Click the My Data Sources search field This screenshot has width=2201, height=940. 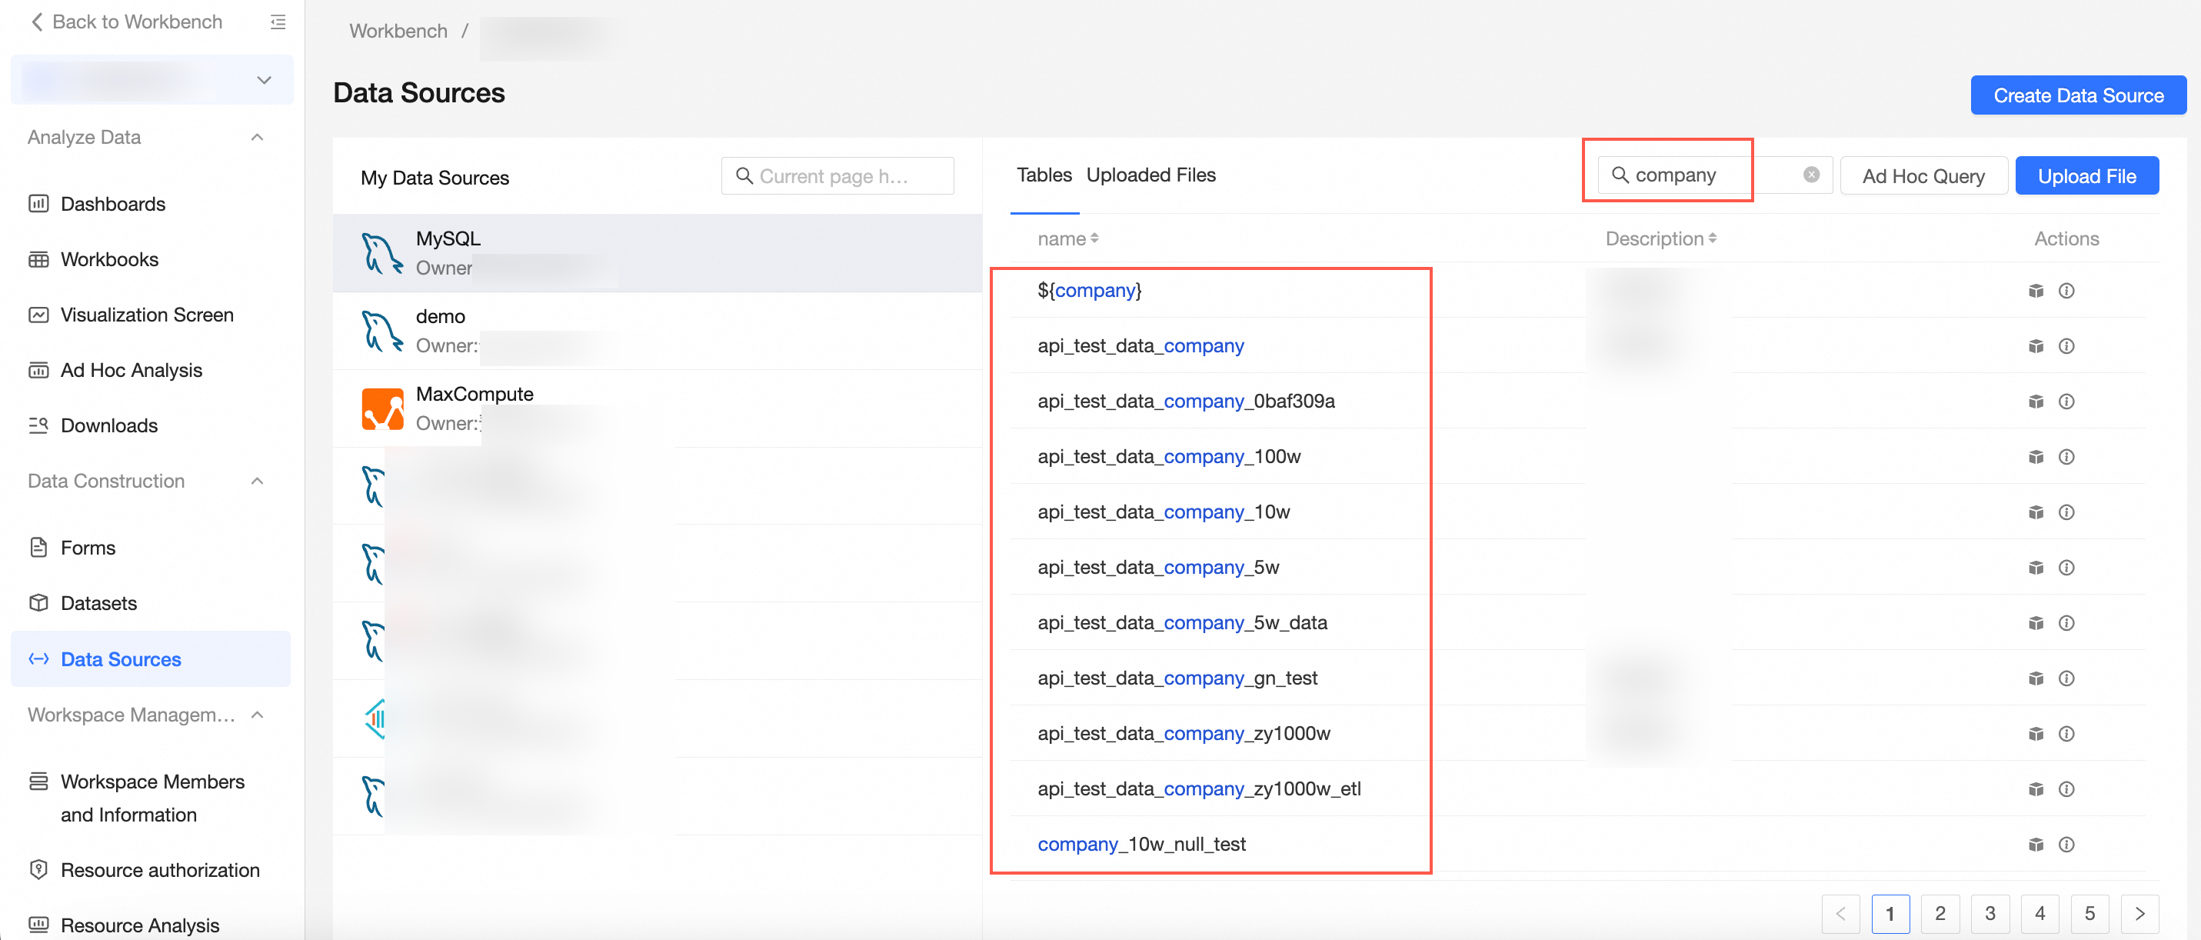tap(837, 176)
